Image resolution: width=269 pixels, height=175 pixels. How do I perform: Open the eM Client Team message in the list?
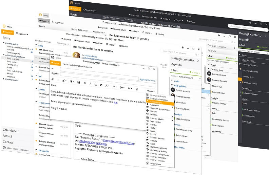52,52
